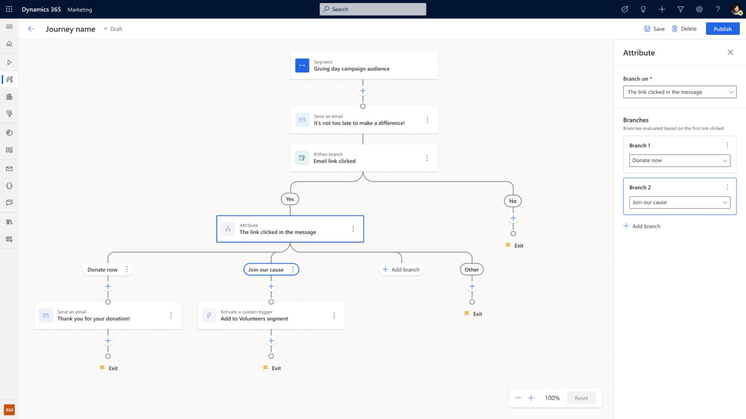Open the user profile avatar
746x419 pixels.
tap(737, 9)
